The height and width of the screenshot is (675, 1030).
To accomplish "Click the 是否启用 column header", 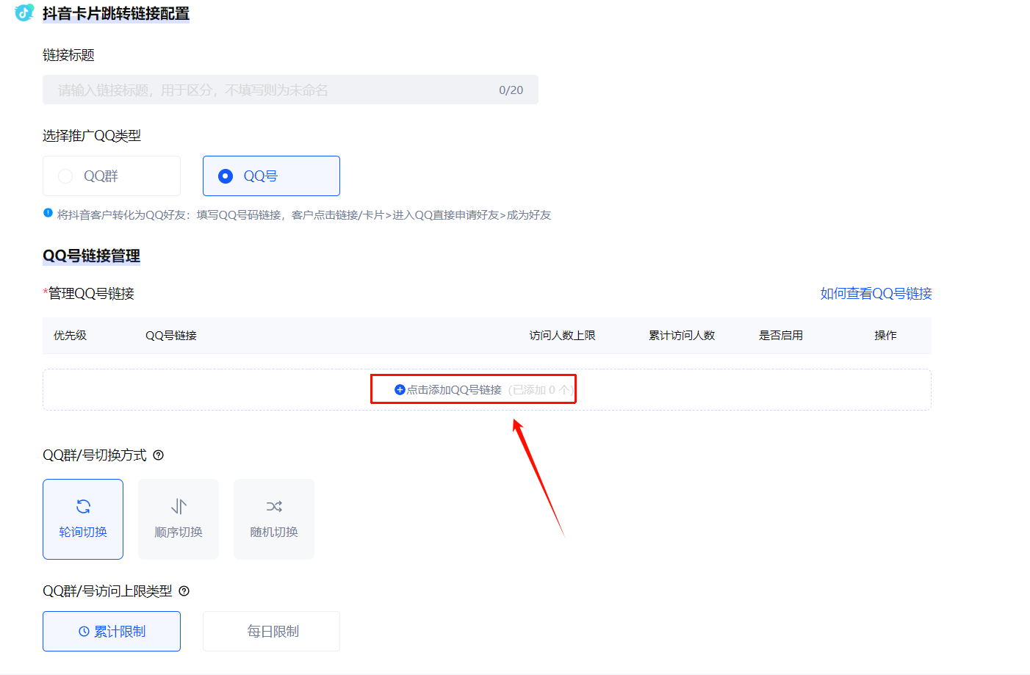I will click(780, 336).
